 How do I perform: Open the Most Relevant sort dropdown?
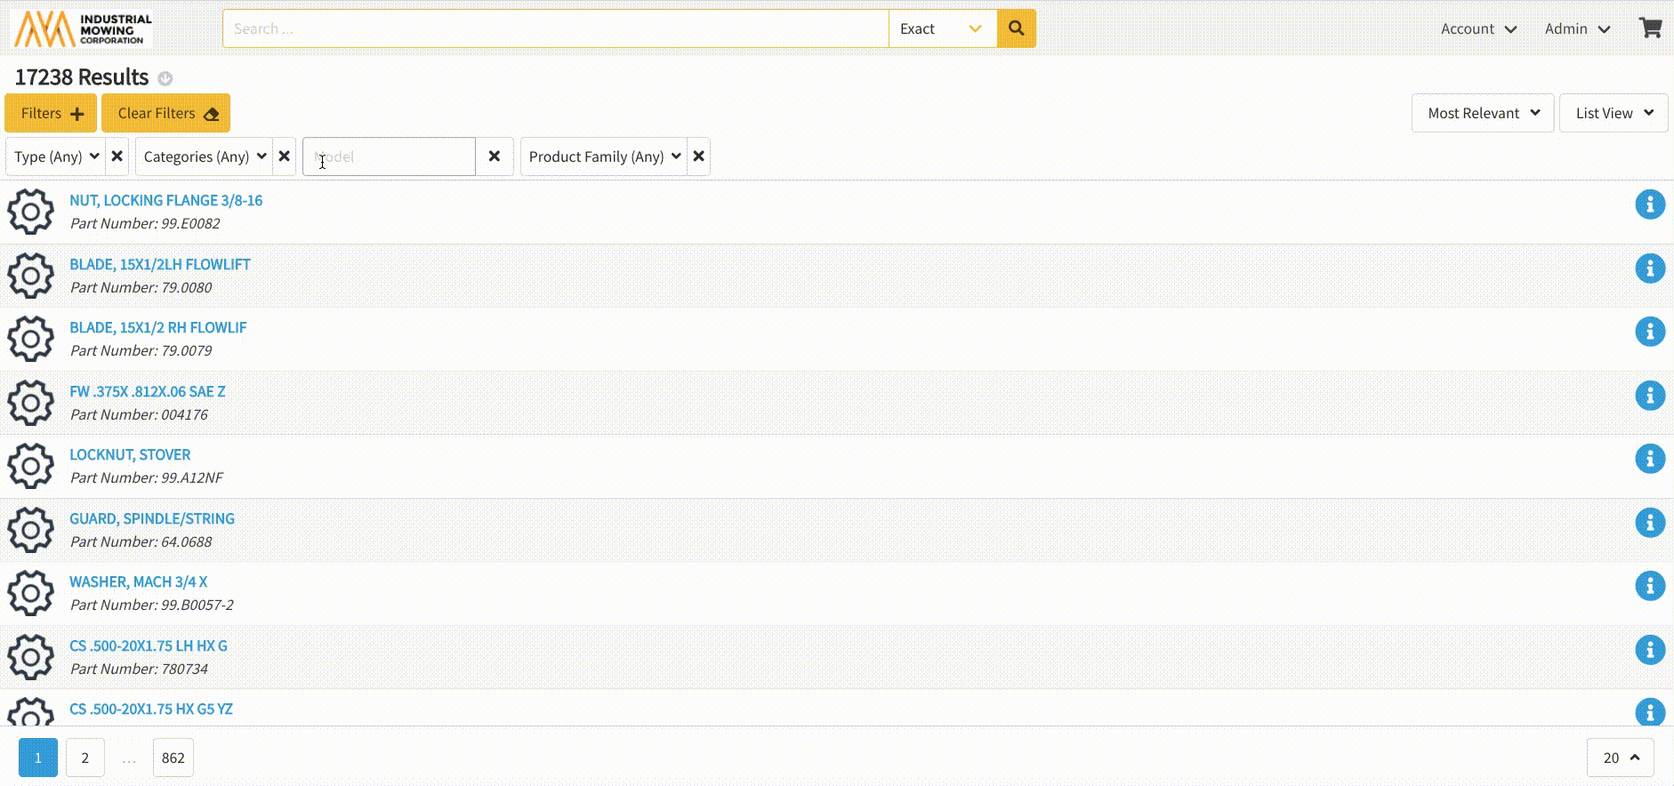click(1482, 113)
